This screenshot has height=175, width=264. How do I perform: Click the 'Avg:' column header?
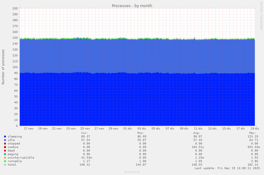pos(197,133)
